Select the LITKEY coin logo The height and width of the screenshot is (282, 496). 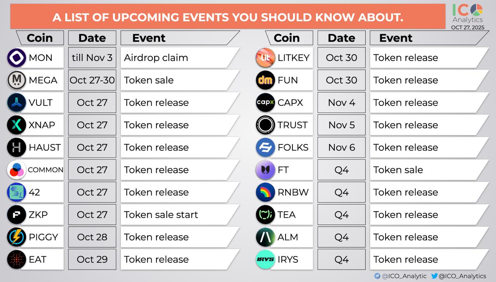pos(265,58)
